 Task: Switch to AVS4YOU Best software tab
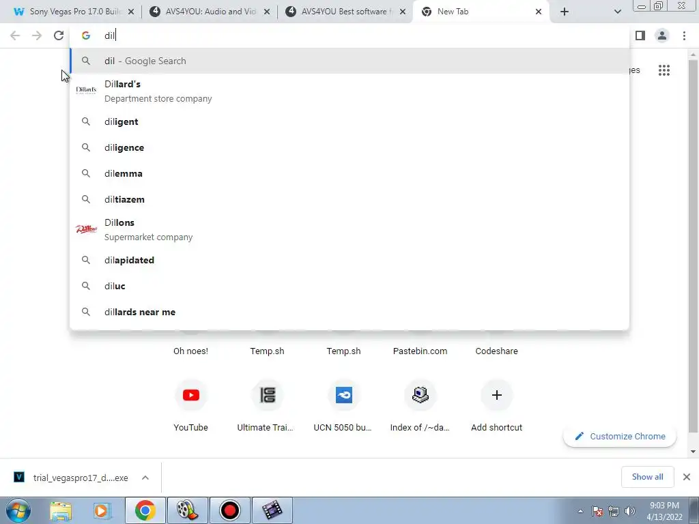(x=345, y=12)
